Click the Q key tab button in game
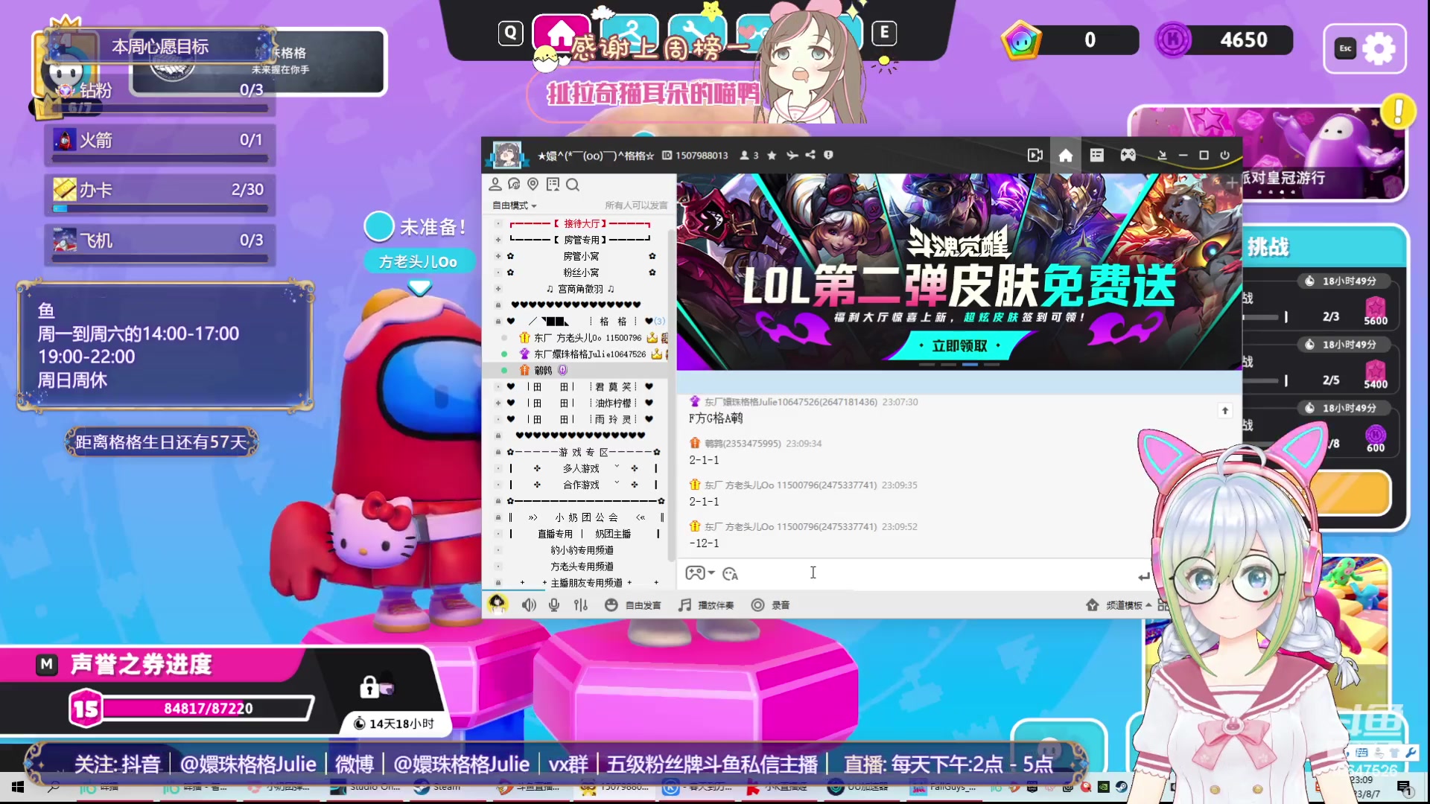 510,33
